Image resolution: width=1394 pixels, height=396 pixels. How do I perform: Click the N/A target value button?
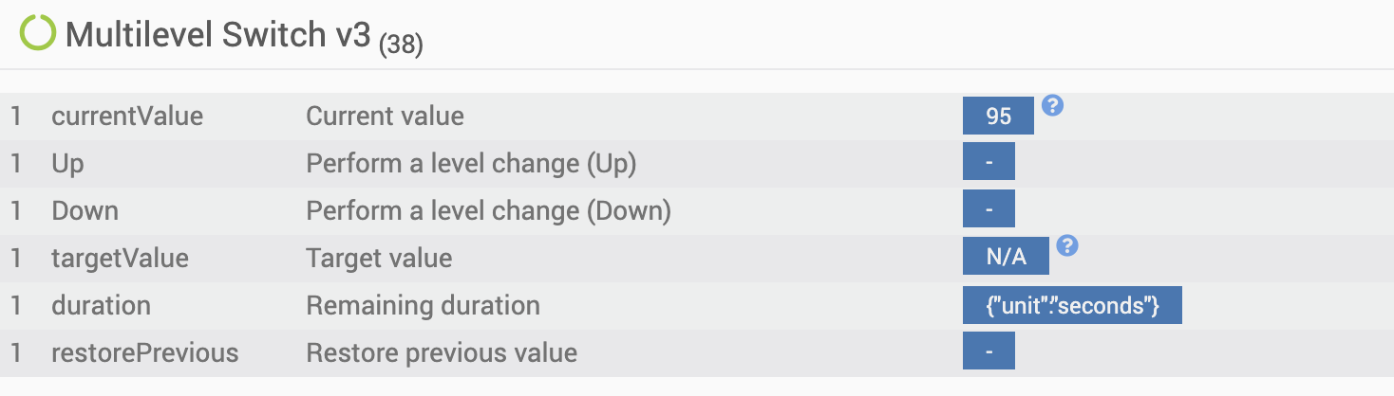coord(1006,258)
